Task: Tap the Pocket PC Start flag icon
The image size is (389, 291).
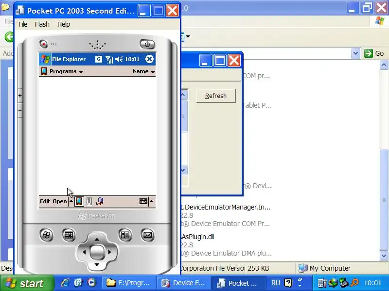Action: 45,59
